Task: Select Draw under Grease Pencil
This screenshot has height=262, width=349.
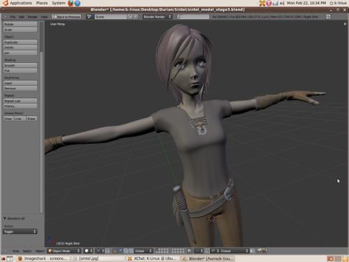Action: tap(8, 119)
